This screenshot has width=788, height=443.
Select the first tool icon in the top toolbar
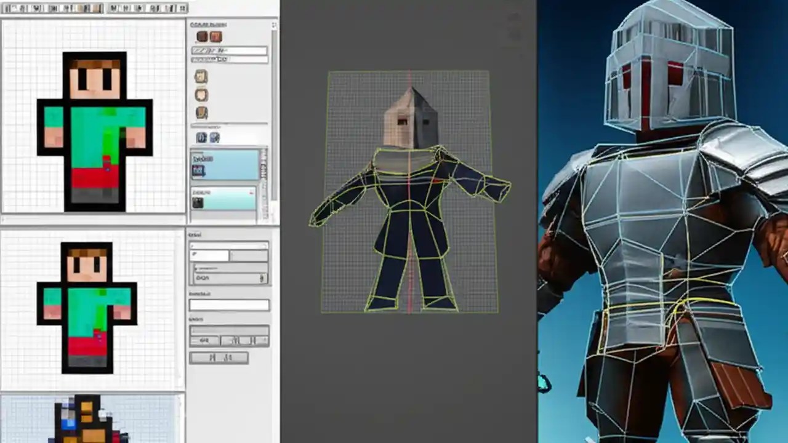click(x=6, y=8)
